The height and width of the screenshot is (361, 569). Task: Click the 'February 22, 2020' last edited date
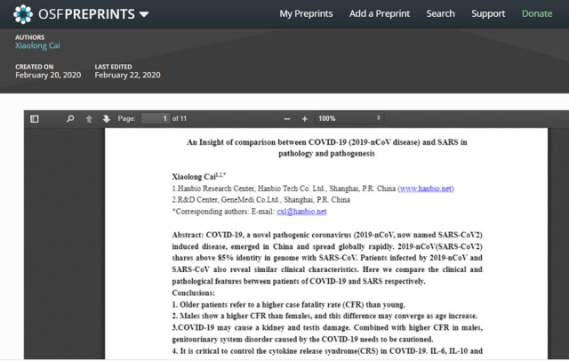(127, 75)
